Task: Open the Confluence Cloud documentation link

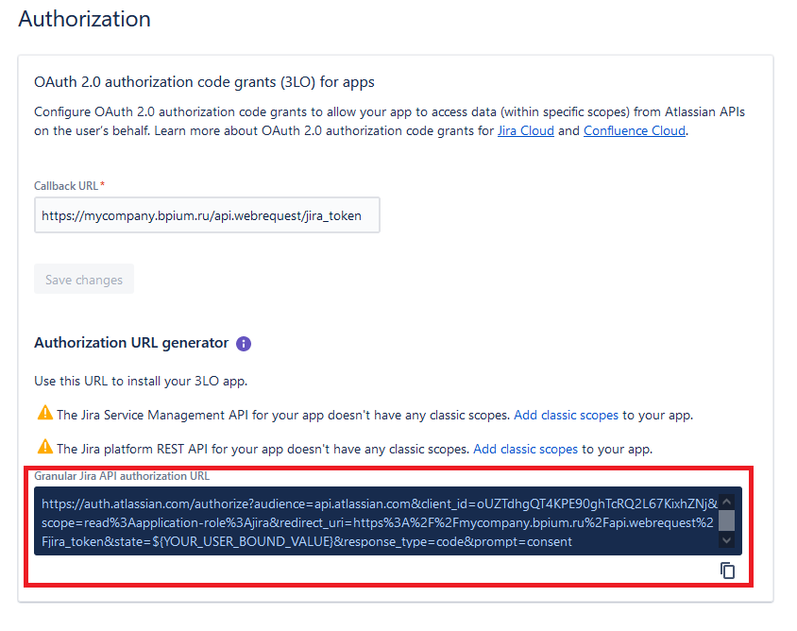Action: coord(635,130)
